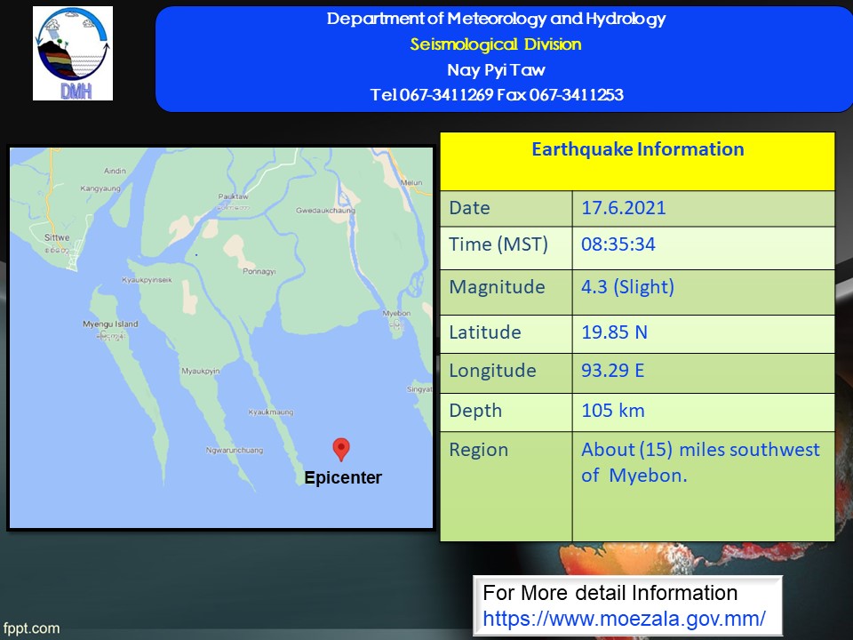Select the latitude value 19.85 N
853x640 pixels.
(x=614, y=332)
